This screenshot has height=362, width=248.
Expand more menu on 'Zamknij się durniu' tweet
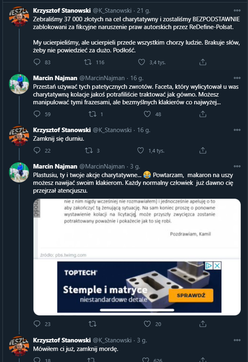coord(237,129)
